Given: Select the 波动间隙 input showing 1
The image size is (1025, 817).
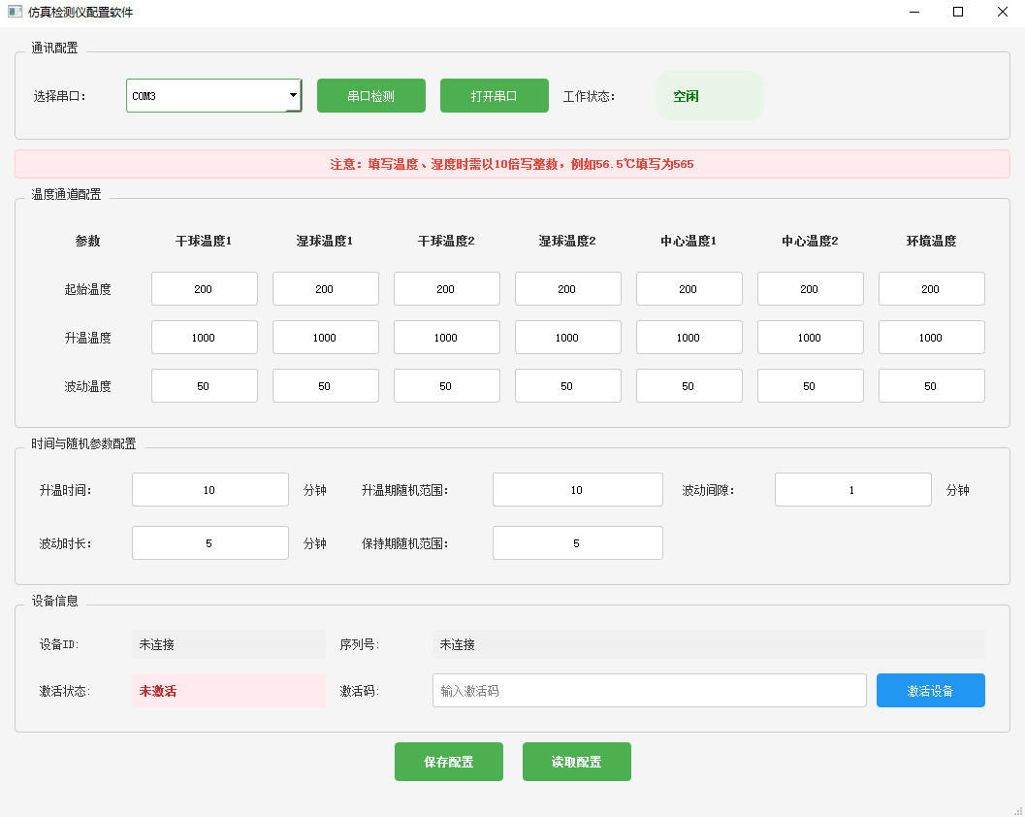Looking at the screenshot, I should pos(852,489).
